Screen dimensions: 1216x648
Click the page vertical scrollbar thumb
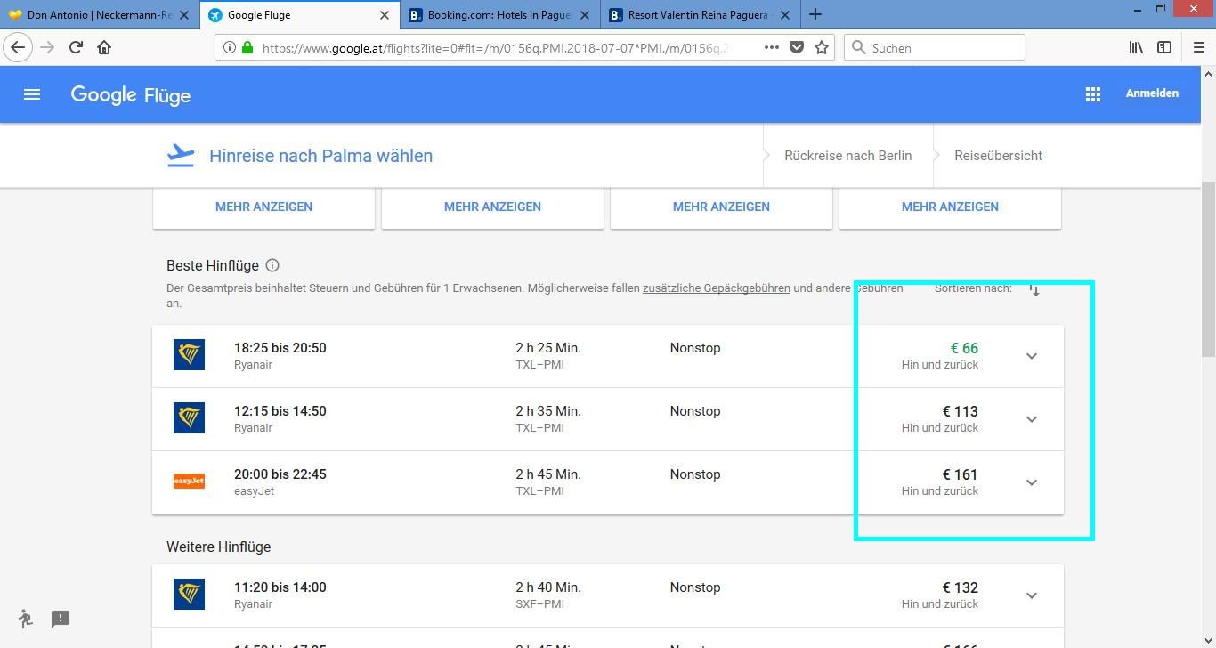point(1208,269)
